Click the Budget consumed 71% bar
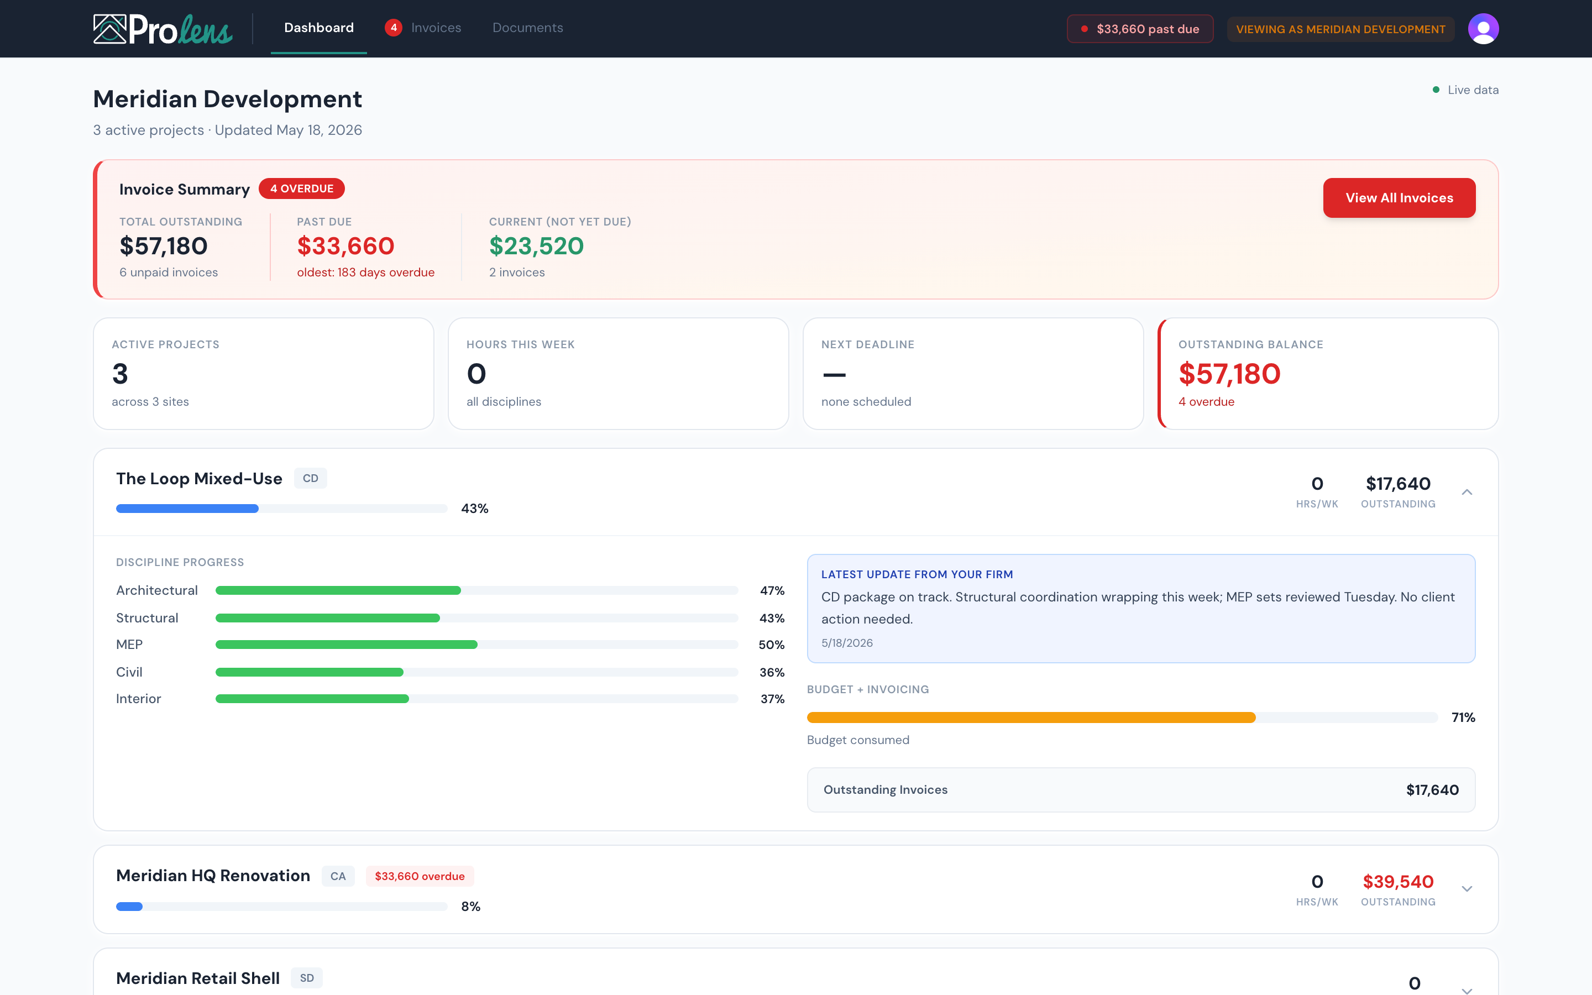The height and width of the screenshot is (995, 1592). tap(1122, 718)
